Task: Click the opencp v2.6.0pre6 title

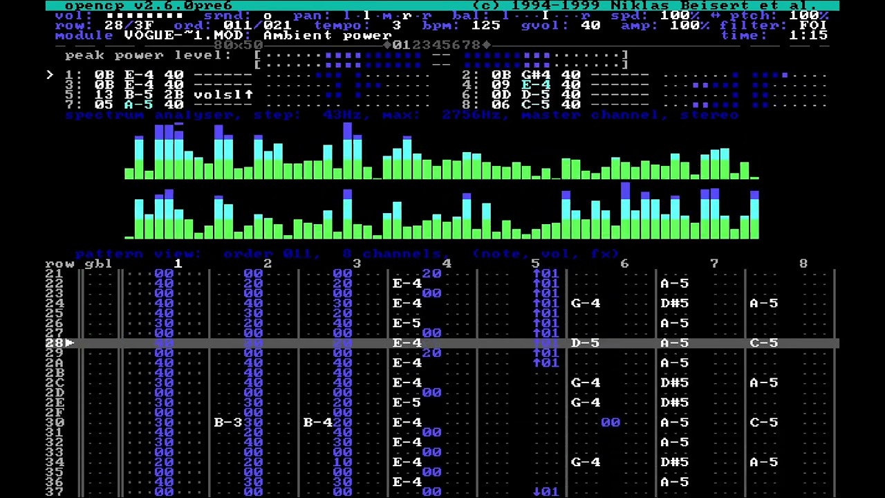Action: (x=148, y=6)
